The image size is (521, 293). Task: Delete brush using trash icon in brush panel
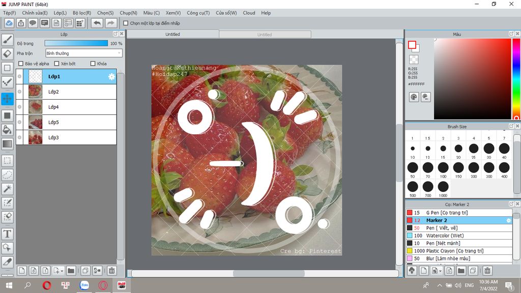(487, 271)
